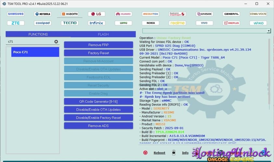Open QR Code Generator [8-16]
The height and width of the screenshot is (162, 274).
(98, 101)
